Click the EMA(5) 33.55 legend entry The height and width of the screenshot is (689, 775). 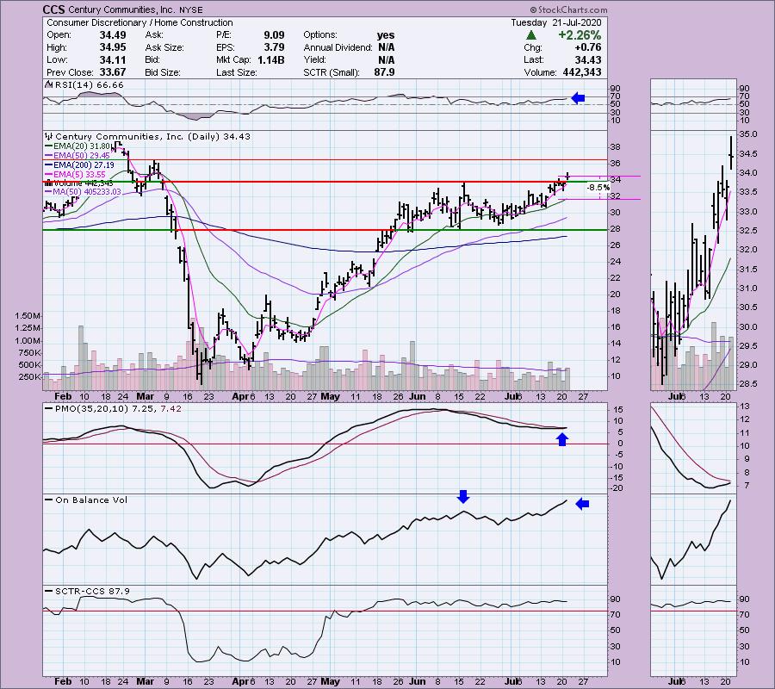tap(76, 175)
